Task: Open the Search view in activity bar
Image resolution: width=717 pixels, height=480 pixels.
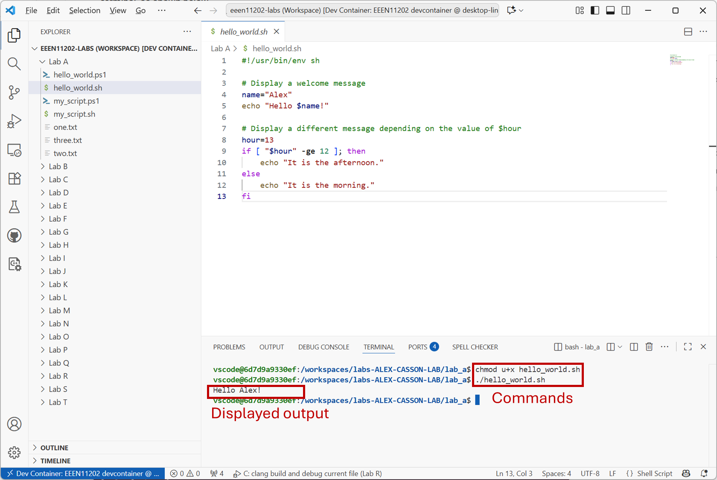Action: click(x=14, y=64)
